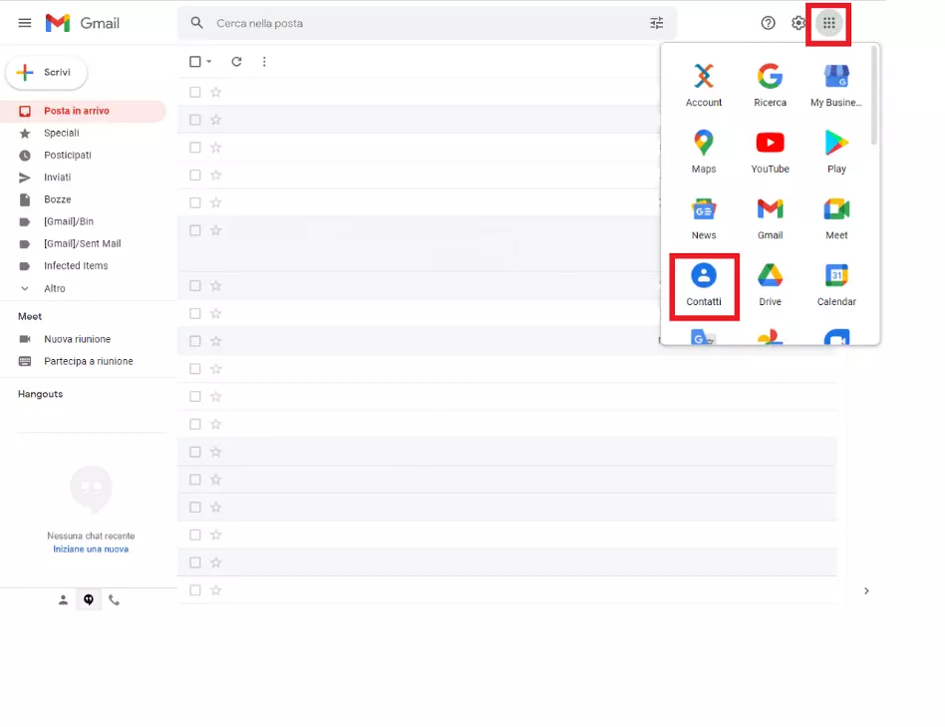Select the Hangouts conversations icon

coord(89,599)
